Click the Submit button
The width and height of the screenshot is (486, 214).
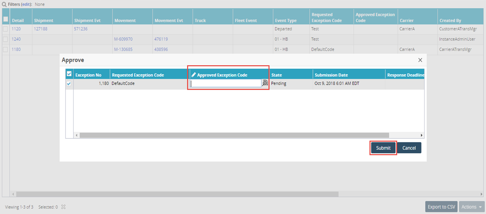click(383, 148)
